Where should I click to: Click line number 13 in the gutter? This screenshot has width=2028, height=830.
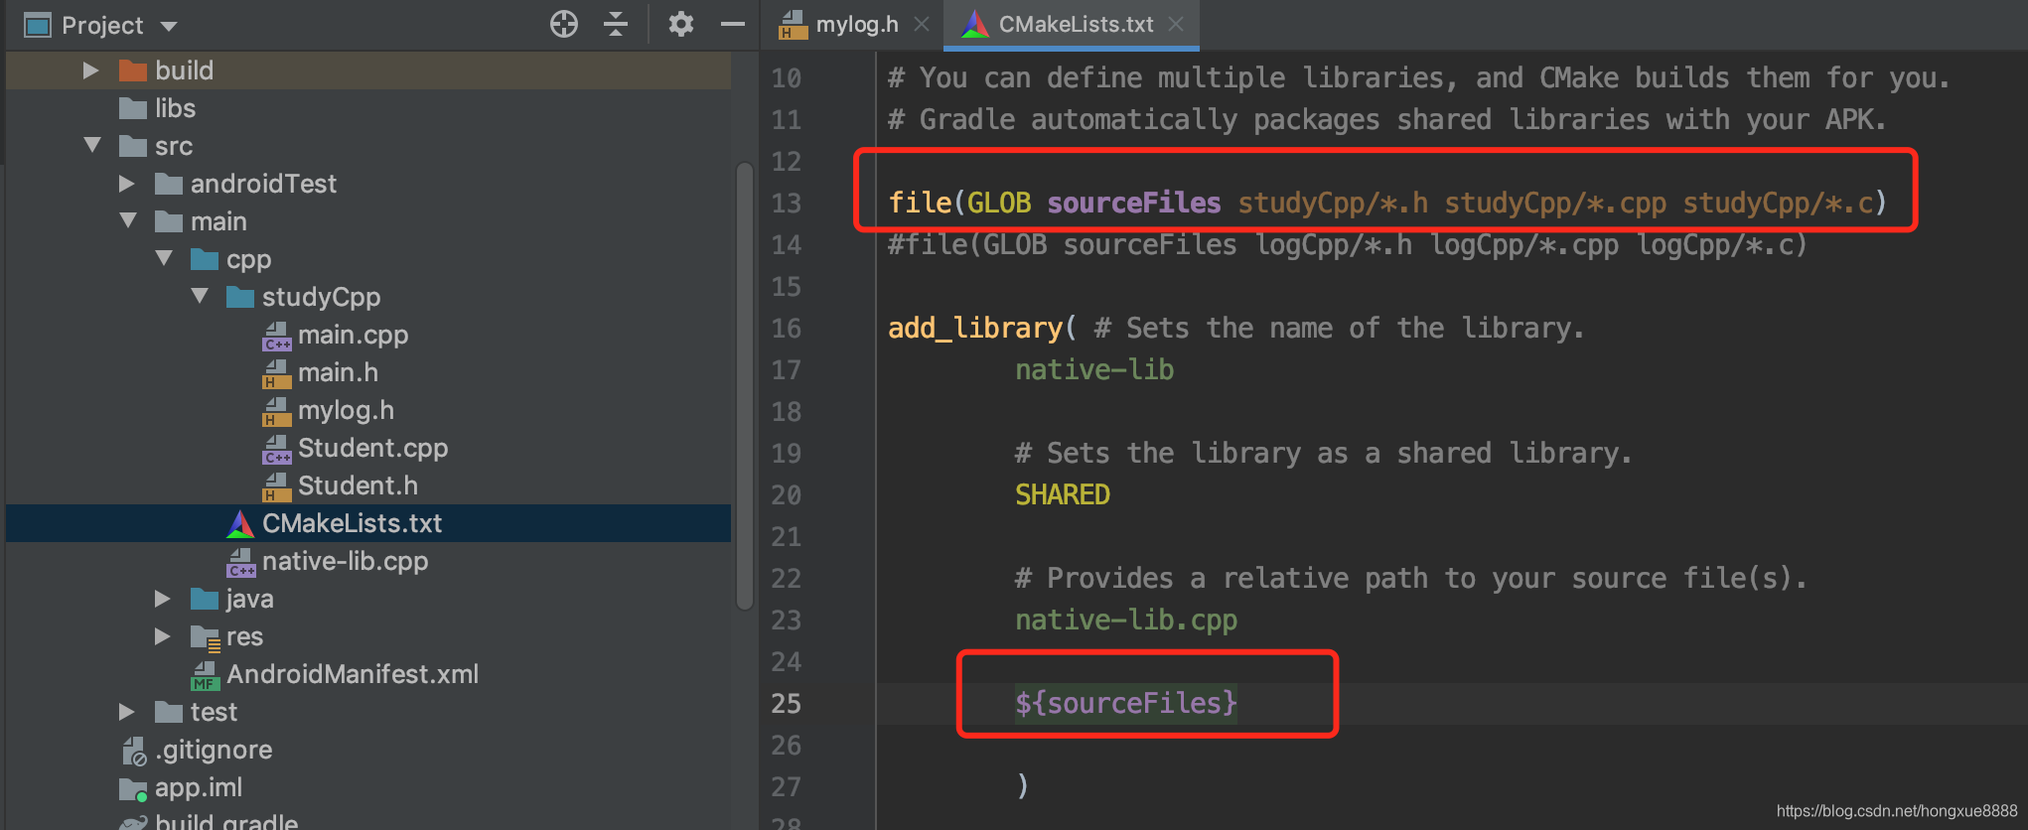coord(786,204)
